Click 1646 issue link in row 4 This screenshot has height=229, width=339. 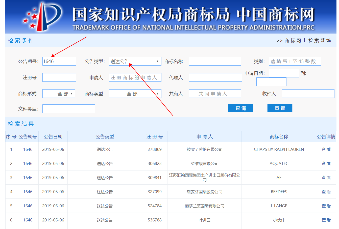[x=28, y=192]
